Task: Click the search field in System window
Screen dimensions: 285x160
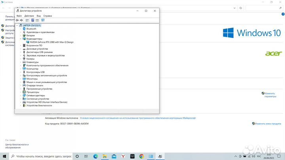Action: (x=264, y=8)
